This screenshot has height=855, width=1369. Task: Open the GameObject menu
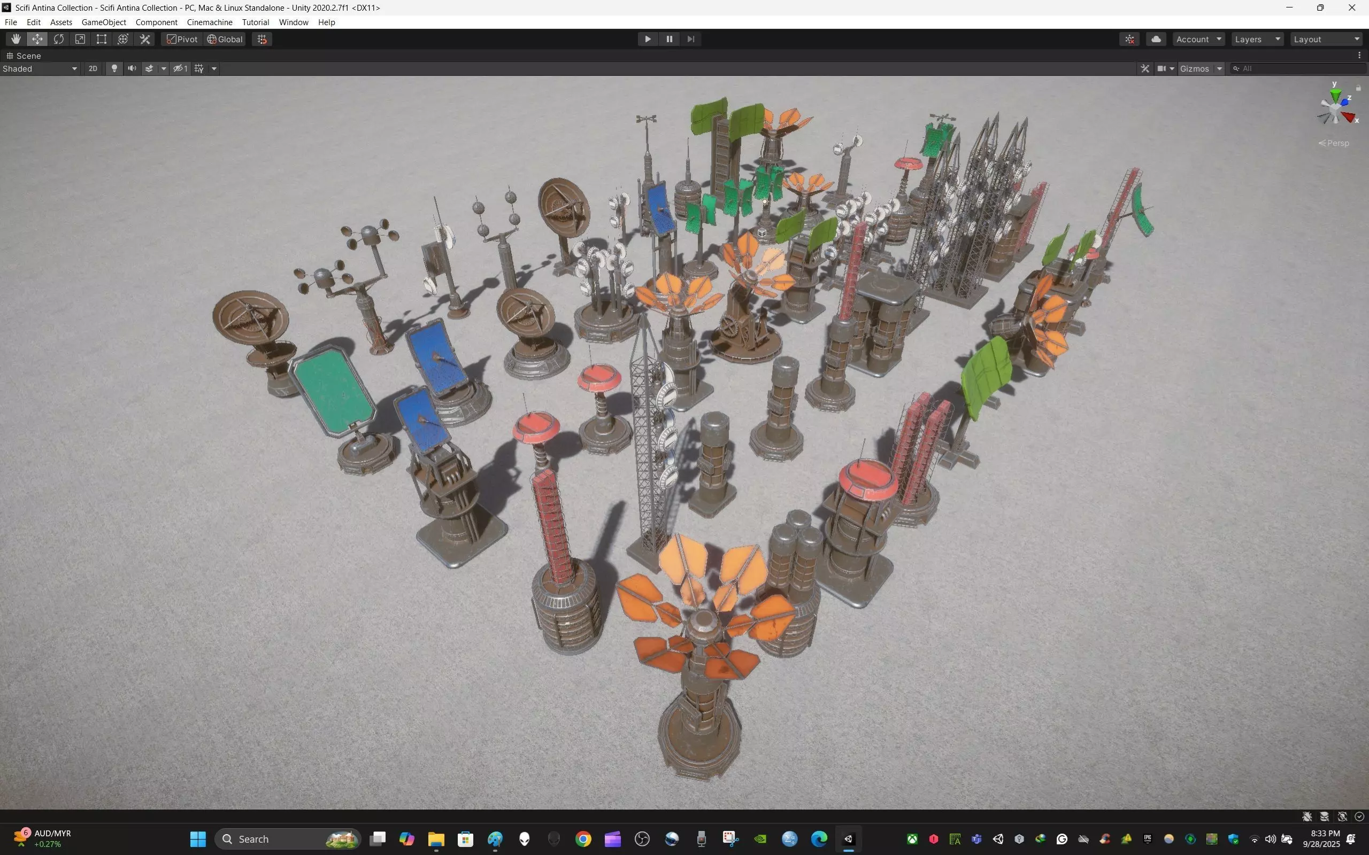pyautogui.click(x=104, y=22)
